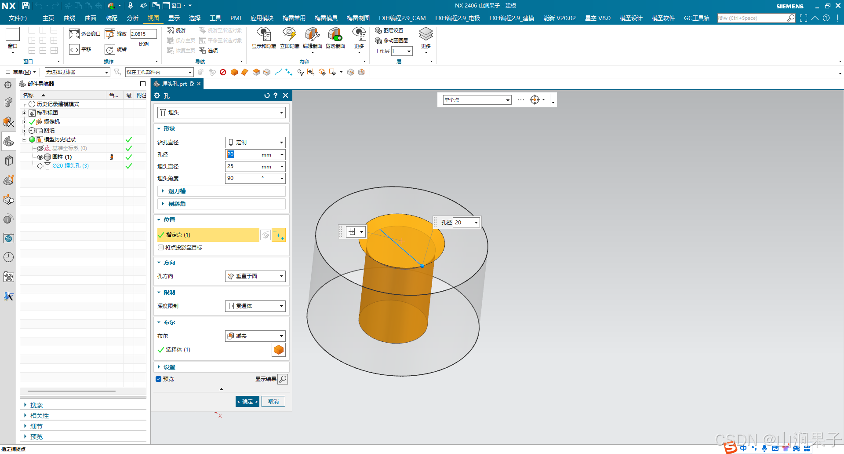Close the Hole dialog with X
Viewport: 844px width, 454px height.
[286, 95]
